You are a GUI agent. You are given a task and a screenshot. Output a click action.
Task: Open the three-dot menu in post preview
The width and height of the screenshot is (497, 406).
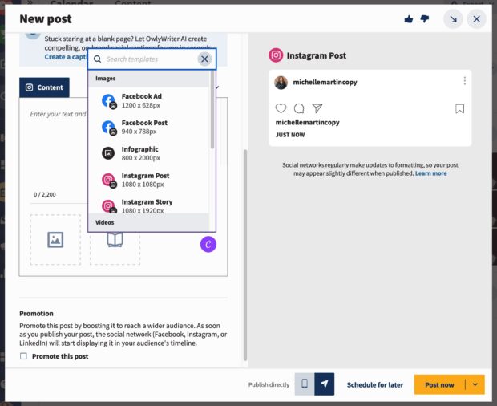tap(464, 81)
